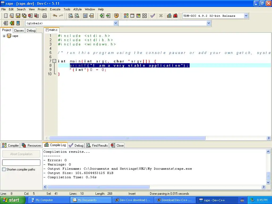This screenshot has width=272, height=204.
Task: Open the AStyle menu
Action: [x=77, y=9]
